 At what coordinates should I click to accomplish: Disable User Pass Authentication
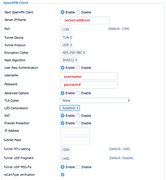tap(78, 68)
